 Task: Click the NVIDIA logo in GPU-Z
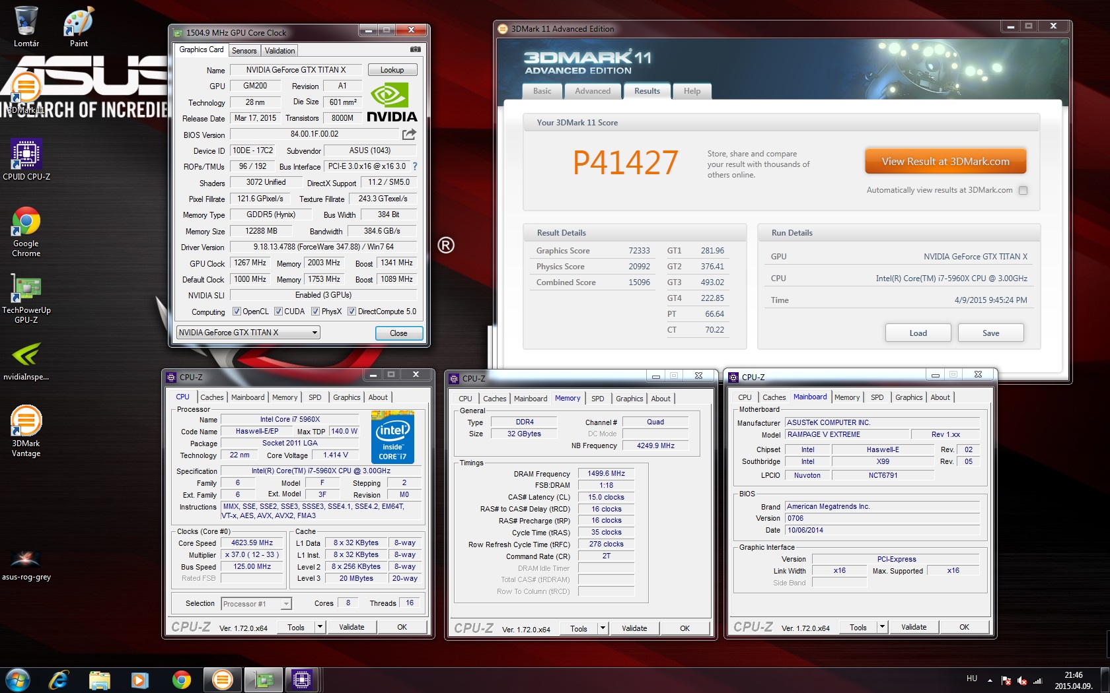tap(392, 102)
